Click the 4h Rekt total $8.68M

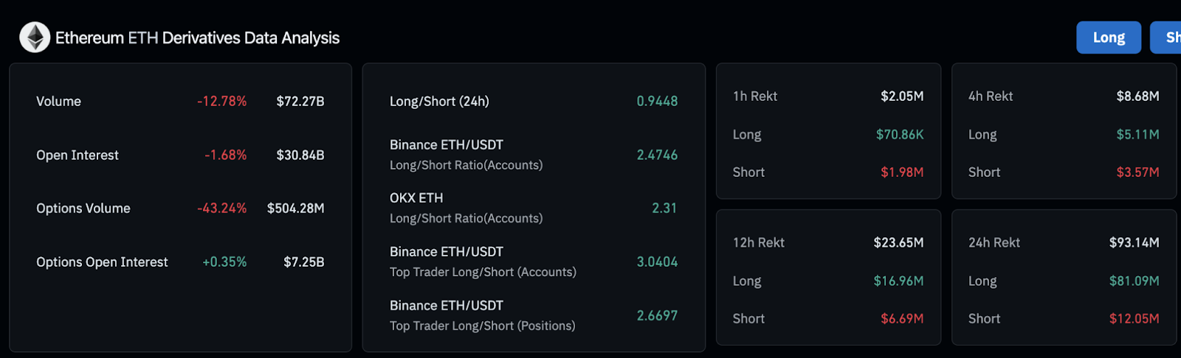tap(1137, 96)
